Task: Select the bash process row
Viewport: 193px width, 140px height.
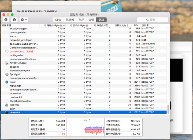Action: click(x=84, y=108)
